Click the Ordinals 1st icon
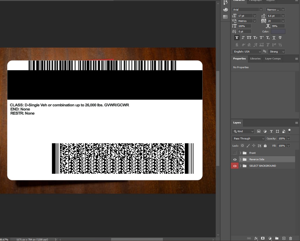This screenshot has width=300, height=241. click(274, 45)
